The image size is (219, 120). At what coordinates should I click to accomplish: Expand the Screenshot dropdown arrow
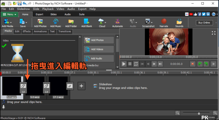tap(152, 22)
